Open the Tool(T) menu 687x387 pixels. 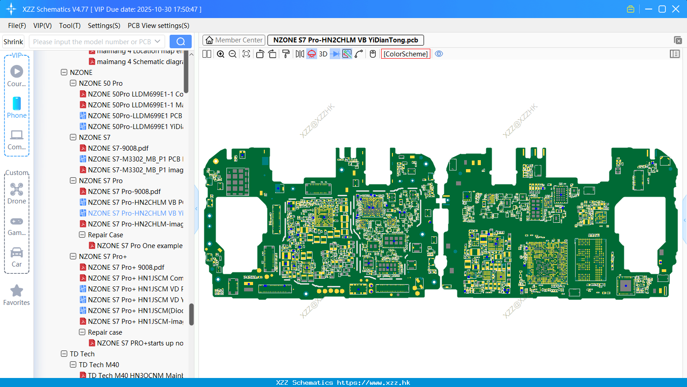pyautogui.click(x=70, y=26)
